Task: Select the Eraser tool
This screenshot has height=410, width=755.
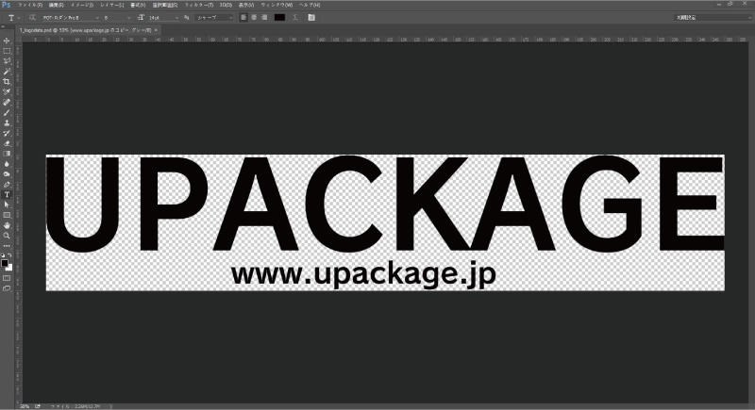Action: click(x=7, y=143)
